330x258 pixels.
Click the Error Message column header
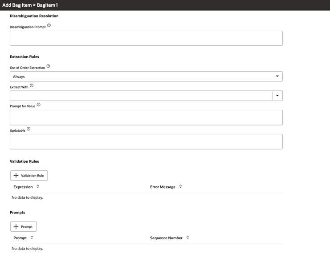tap(163, 187)
